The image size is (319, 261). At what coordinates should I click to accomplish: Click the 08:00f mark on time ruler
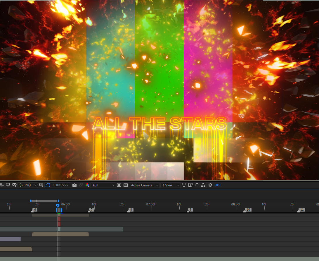point(236,204)
